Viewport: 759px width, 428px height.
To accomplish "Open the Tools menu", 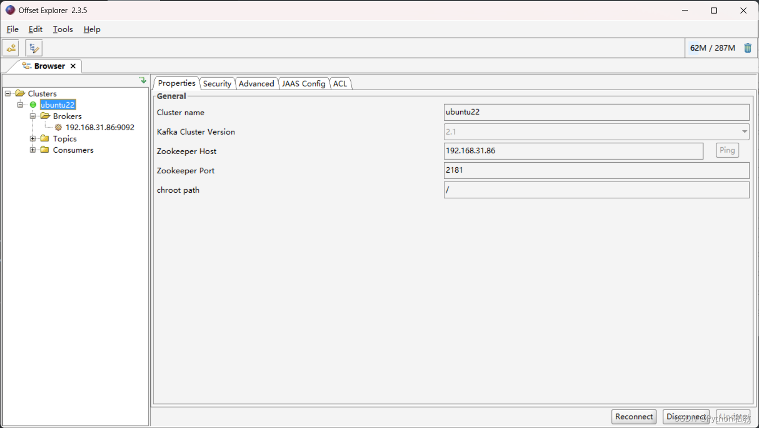I will click(x=63, y=29).
